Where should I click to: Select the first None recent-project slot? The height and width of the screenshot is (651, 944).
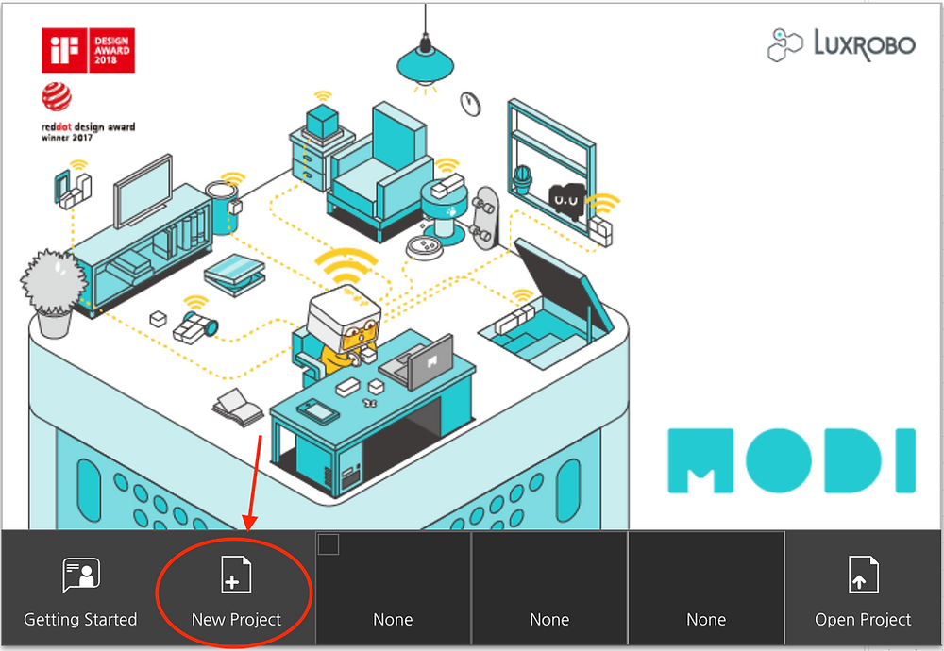click(393, 589)
